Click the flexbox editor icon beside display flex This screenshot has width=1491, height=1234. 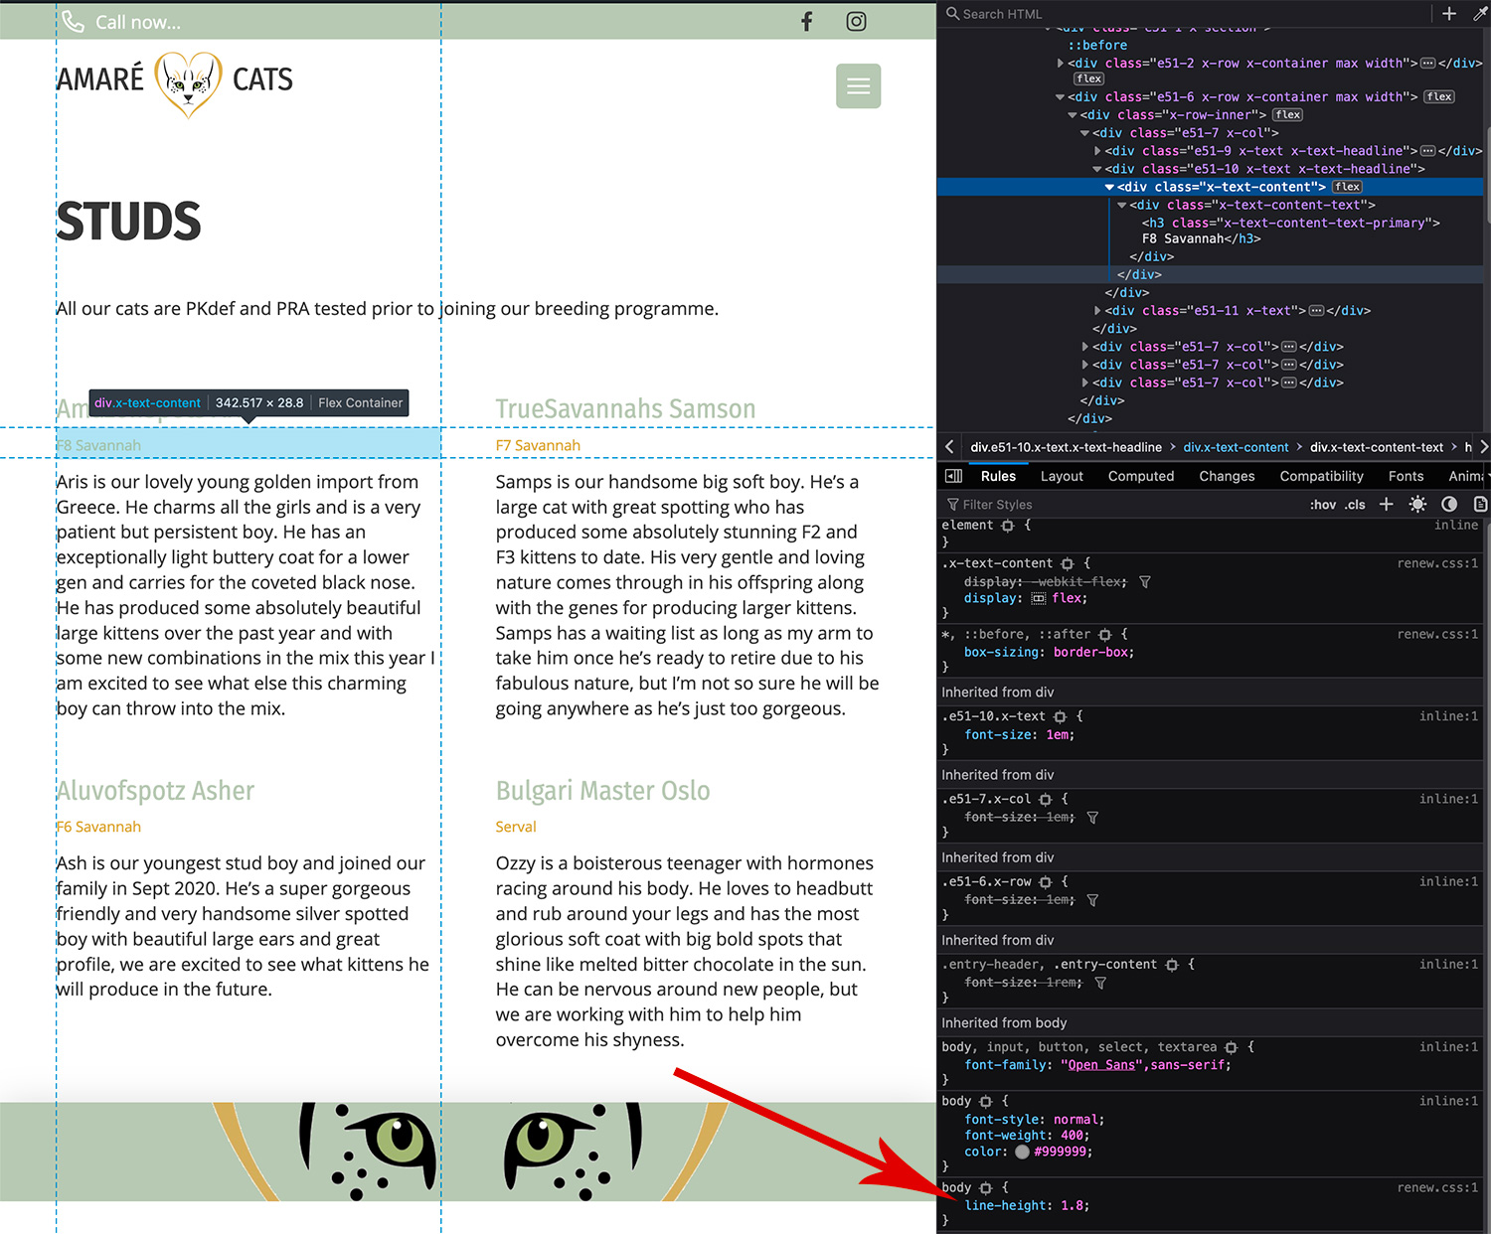[1039, 599]
